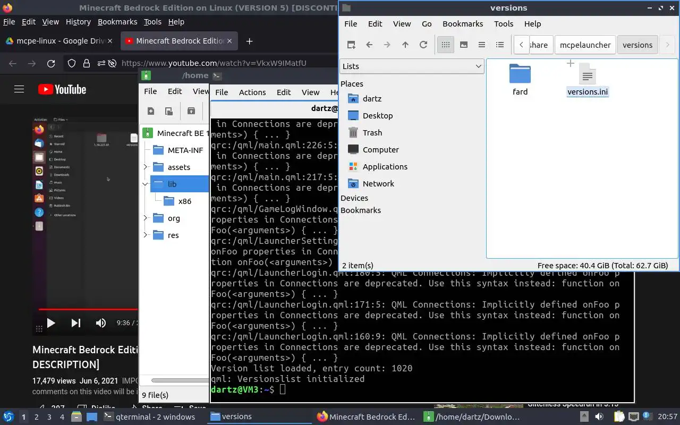This screenshot has height=425, width=680.
Task: Open terminal Actions menu
Action: pos(252,92)
